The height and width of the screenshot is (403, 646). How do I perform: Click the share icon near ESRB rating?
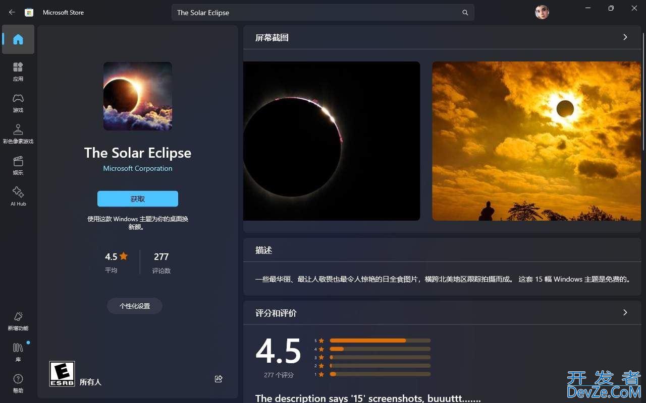point(219,379)
